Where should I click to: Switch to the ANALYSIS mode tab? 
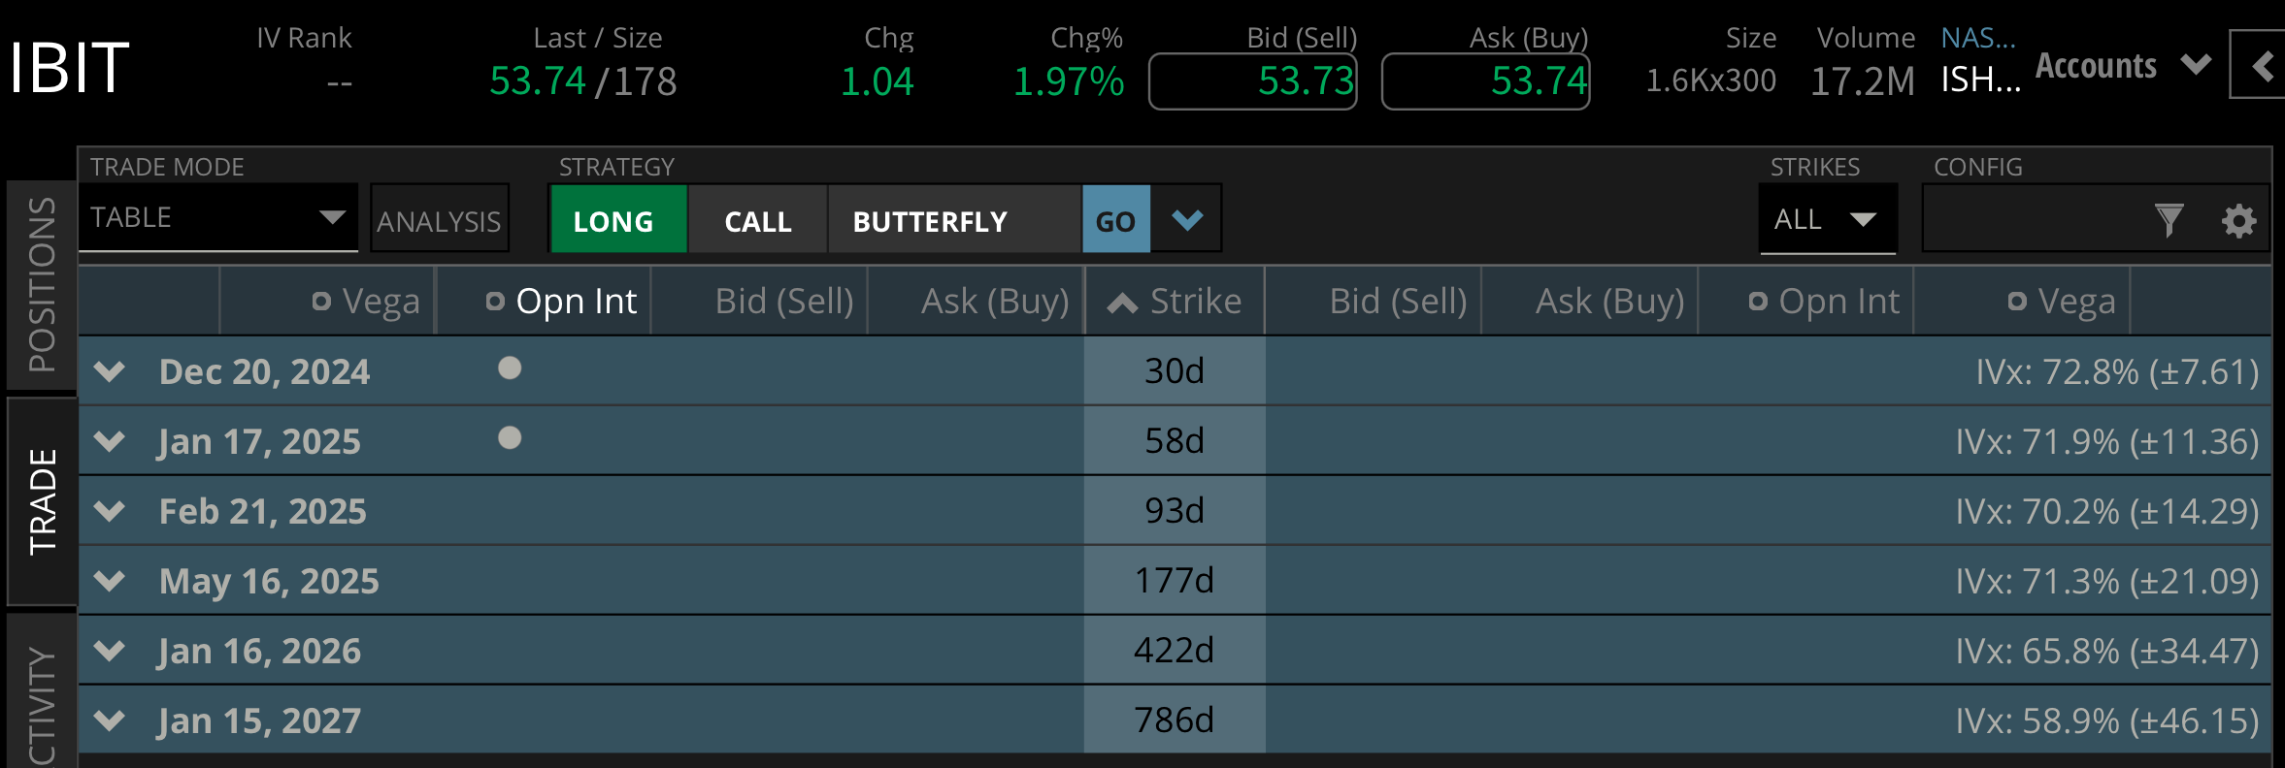(439, 220)
